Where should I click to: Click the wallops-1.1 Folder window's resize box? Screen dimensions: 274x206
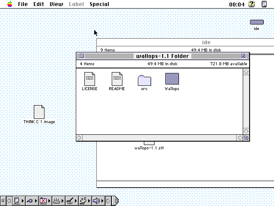[246, 138]
